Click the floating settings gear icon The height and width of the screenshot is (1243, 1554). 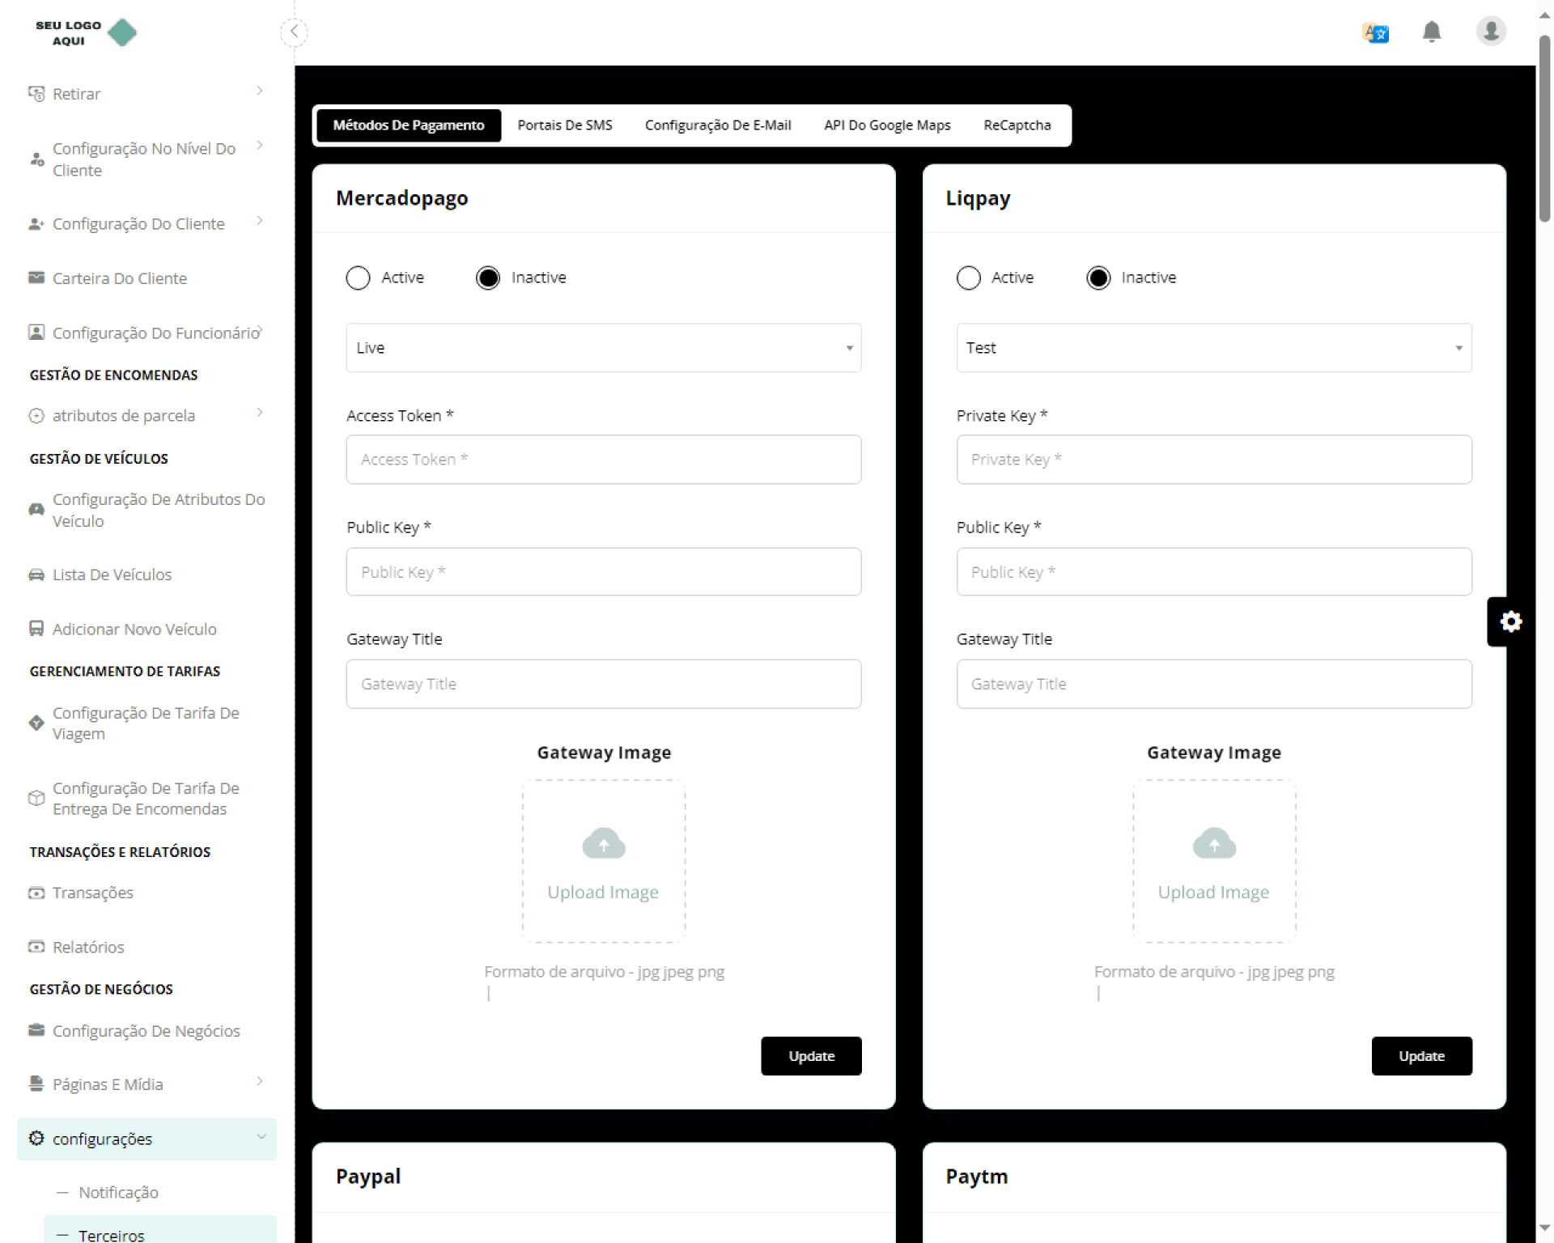(x=1510, y=621)
